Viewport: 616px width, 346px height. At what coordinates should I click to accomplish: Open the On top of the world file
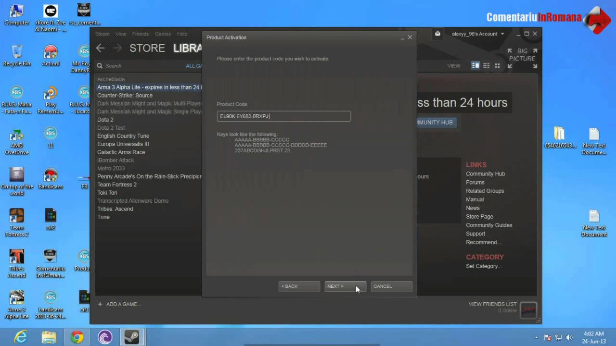point(17,182)
